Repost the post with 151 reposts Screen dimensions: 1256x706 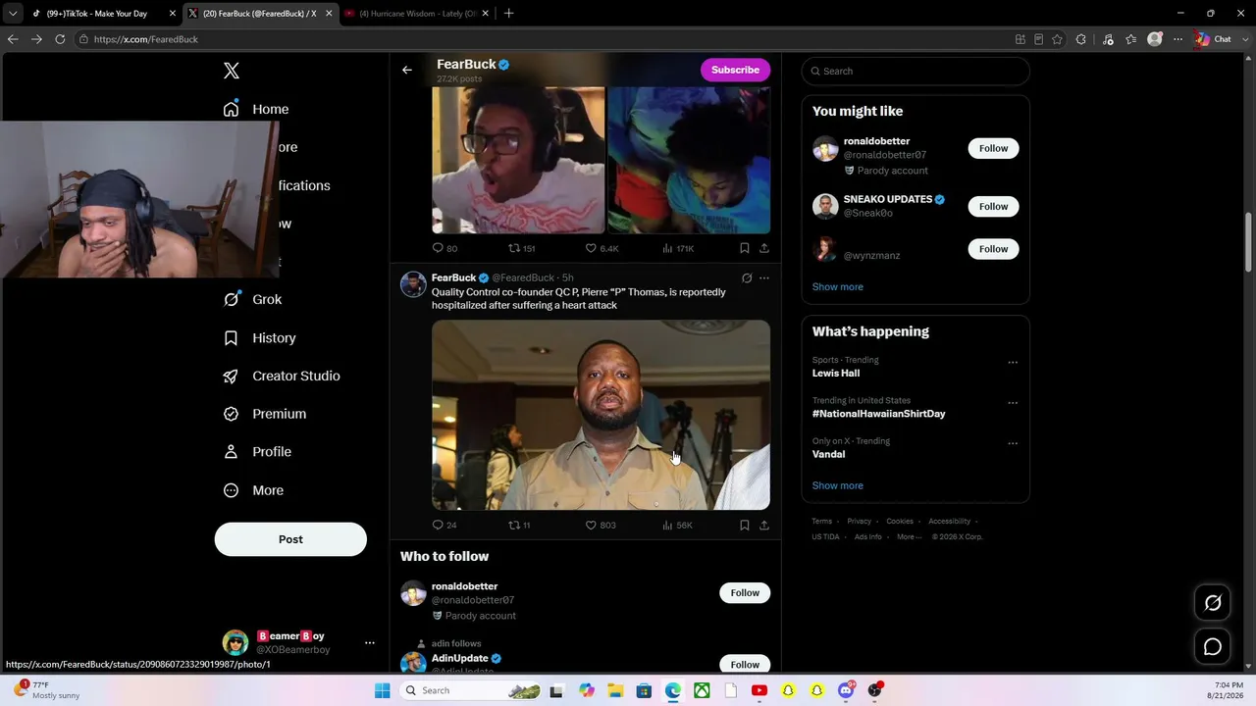tap(521, 248)
